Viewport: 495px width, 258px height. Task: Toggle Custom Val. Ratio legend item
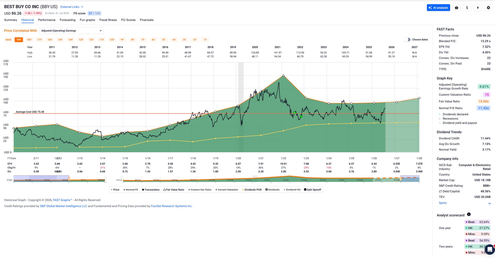(200, 190)
